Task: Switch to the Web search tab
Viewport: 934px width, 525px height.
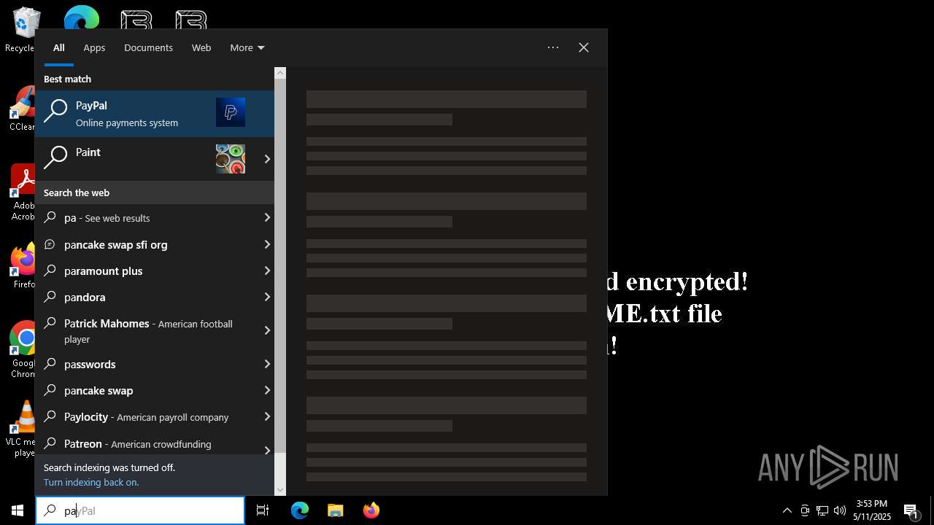Action: click(x=201, y=47)
